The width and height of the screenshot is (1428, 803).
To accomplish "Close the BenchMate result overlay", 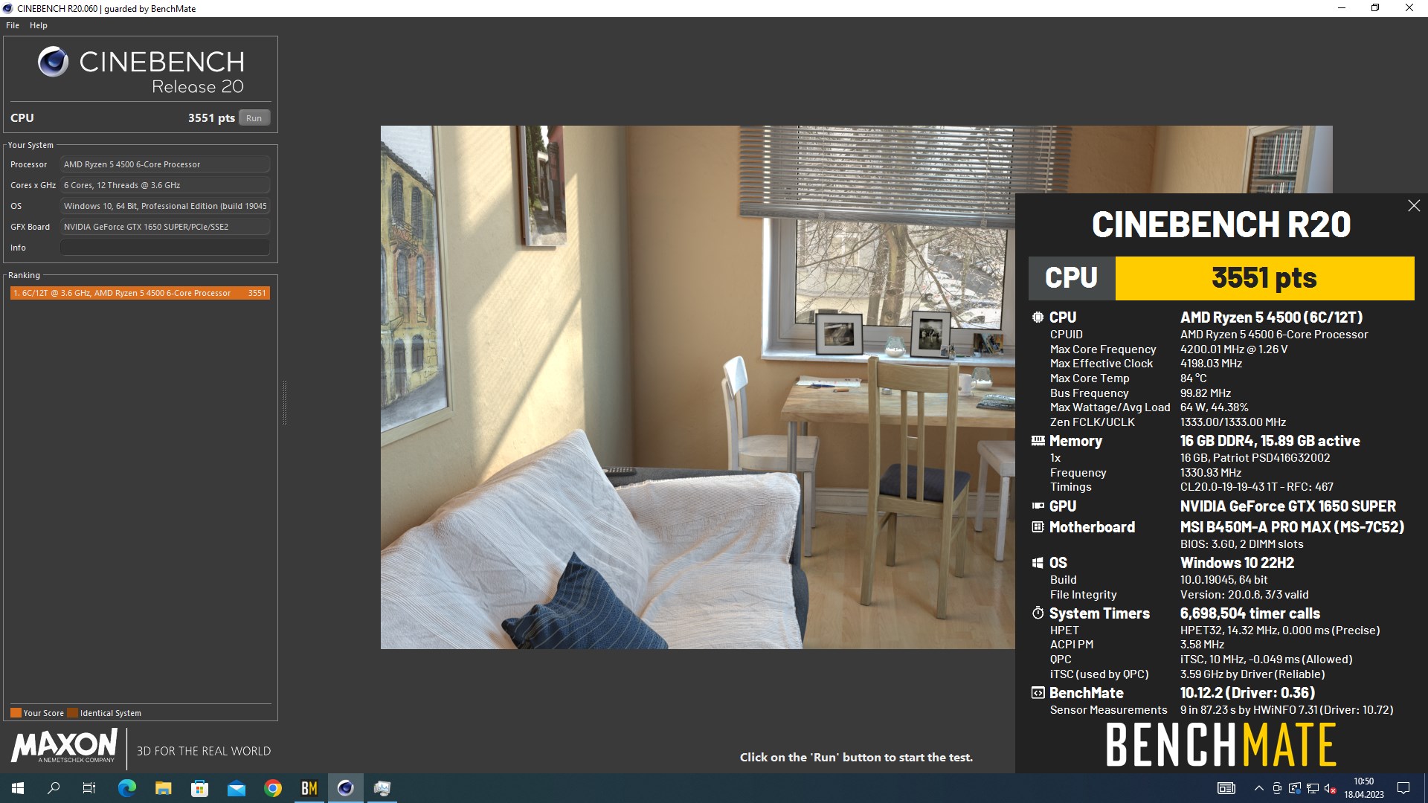I will [1414, 206].
